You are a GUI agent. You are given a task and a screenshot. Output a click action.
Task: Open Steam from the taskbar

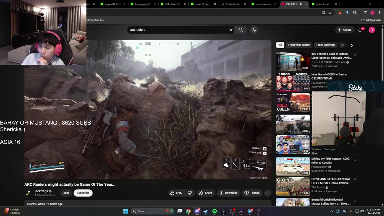(205, 211)
